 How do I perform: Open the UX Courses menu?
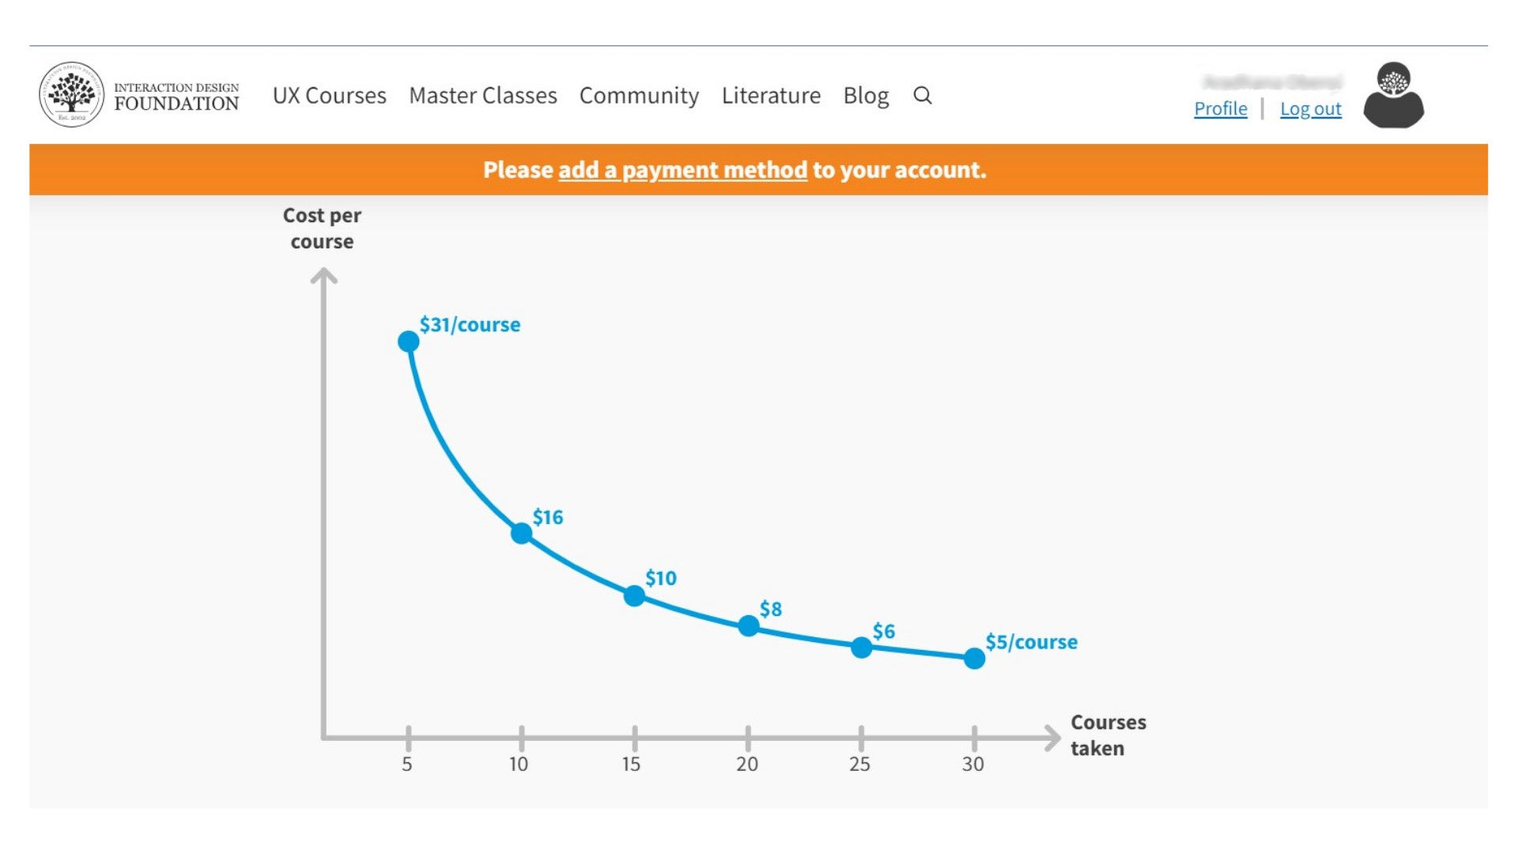(329, 96)
